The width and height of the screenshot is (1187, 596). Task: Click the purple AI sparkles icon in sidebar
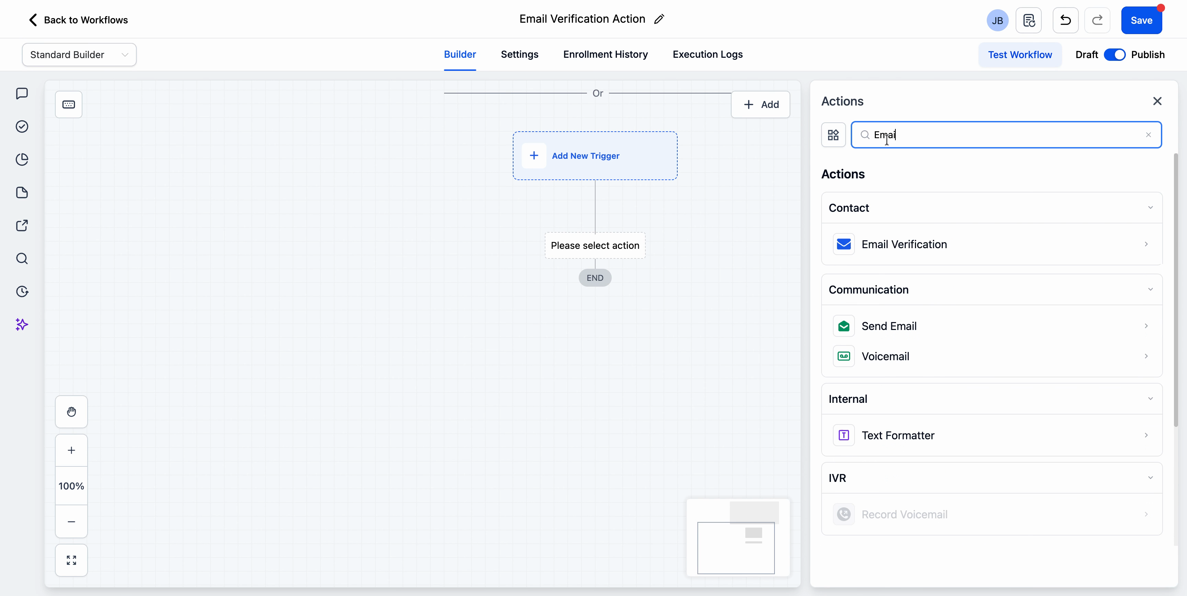[22, 325]
